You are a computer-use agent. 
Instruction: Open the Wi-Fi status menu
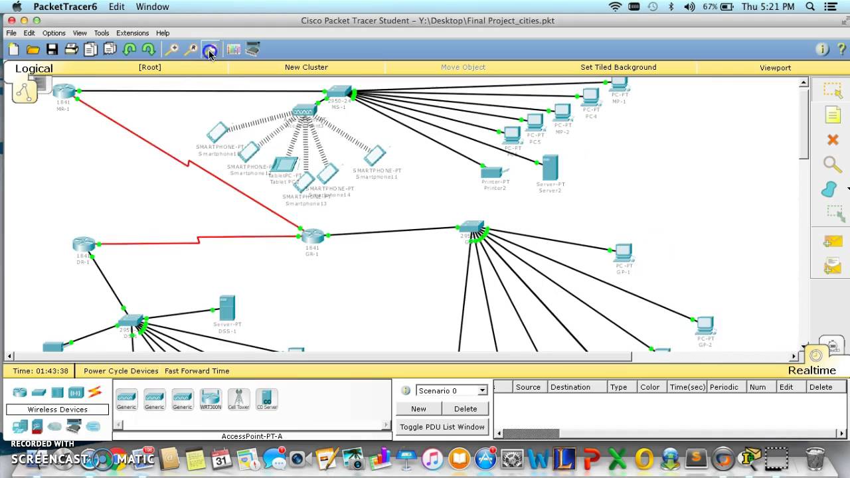click(615, 7)
